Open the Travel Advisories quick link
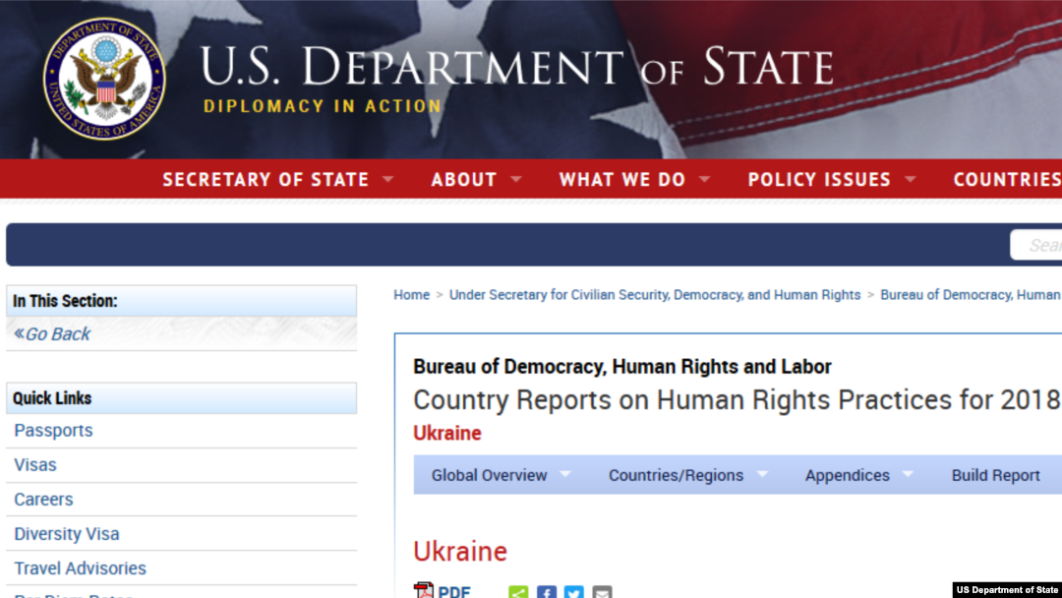The image size is (1062, 598). 80,568
